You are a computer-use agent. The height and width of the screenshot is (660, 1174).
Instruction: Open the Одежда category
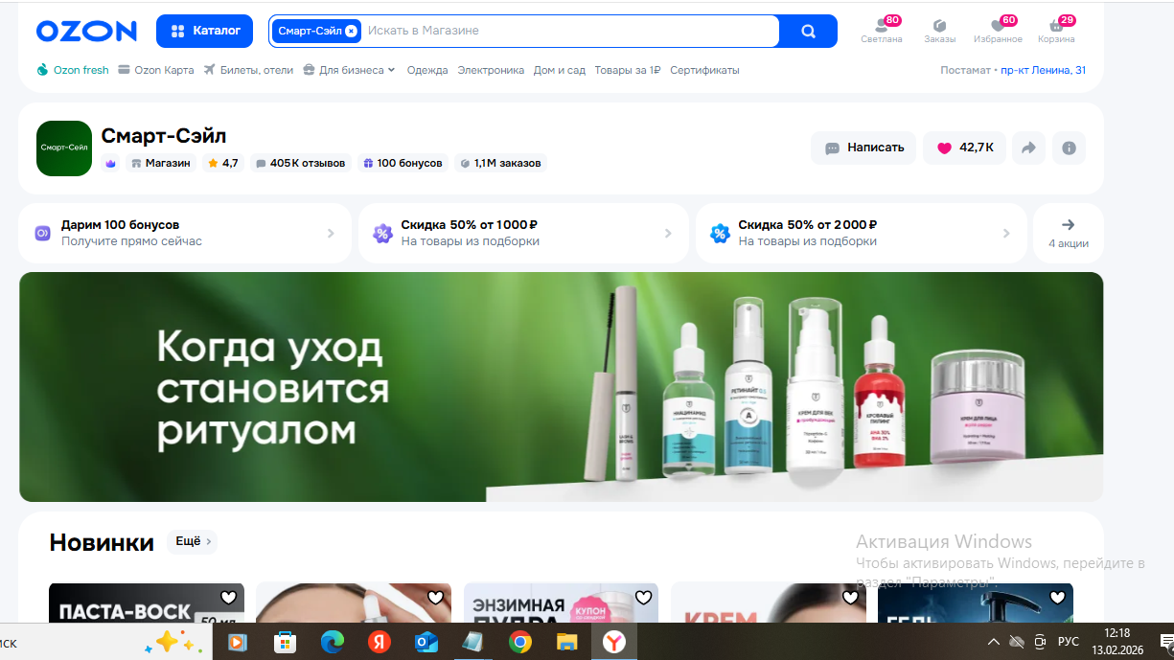(x=427, y=70)
